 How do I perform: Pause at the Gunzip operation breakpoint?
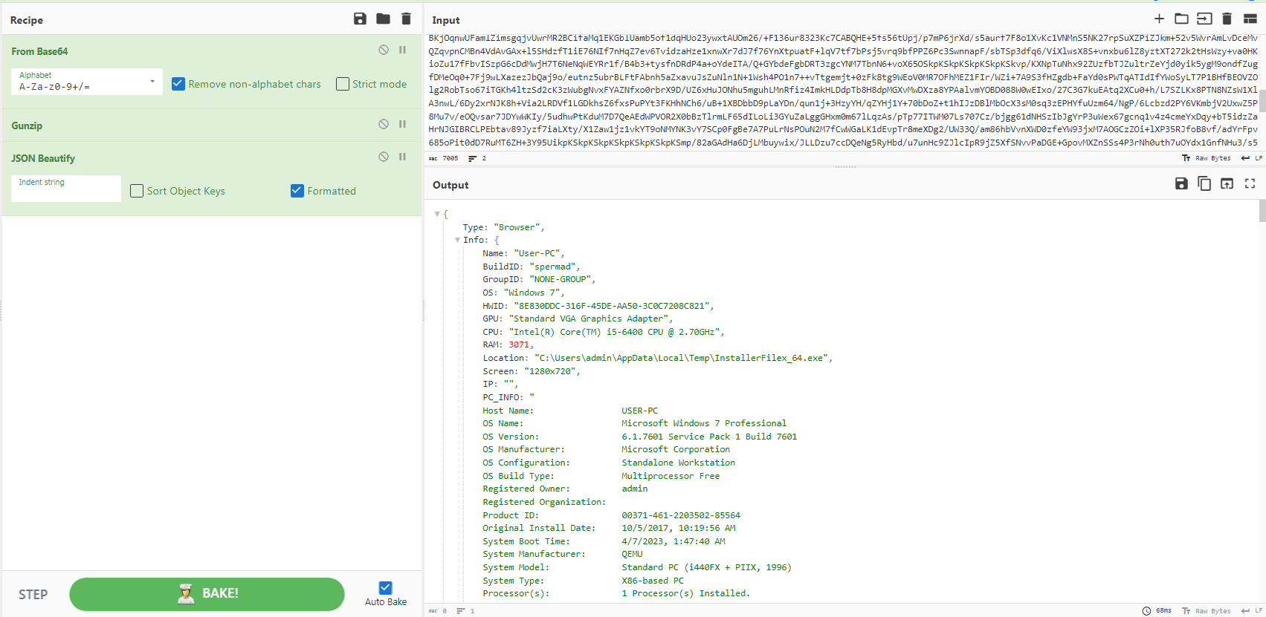pyautogui.click(x=402, y=124)
